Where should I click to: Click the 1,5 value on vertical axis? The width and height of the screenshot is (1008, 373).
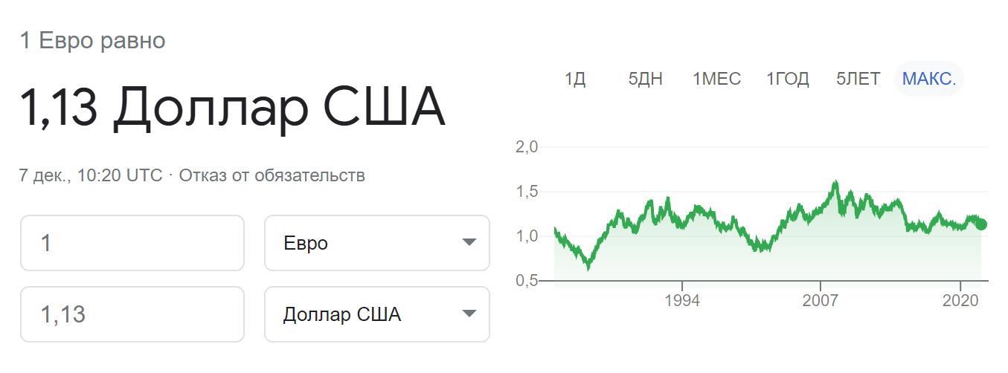click(526, 192)
